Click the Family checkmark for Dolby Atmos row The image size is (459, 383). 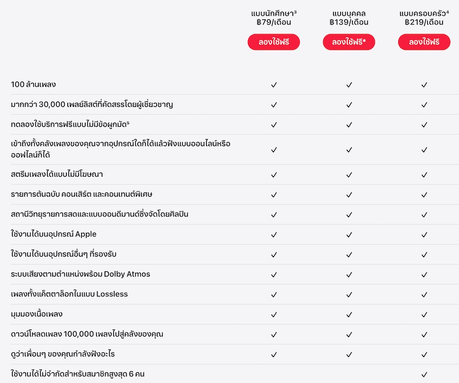[x=424, y=275]
